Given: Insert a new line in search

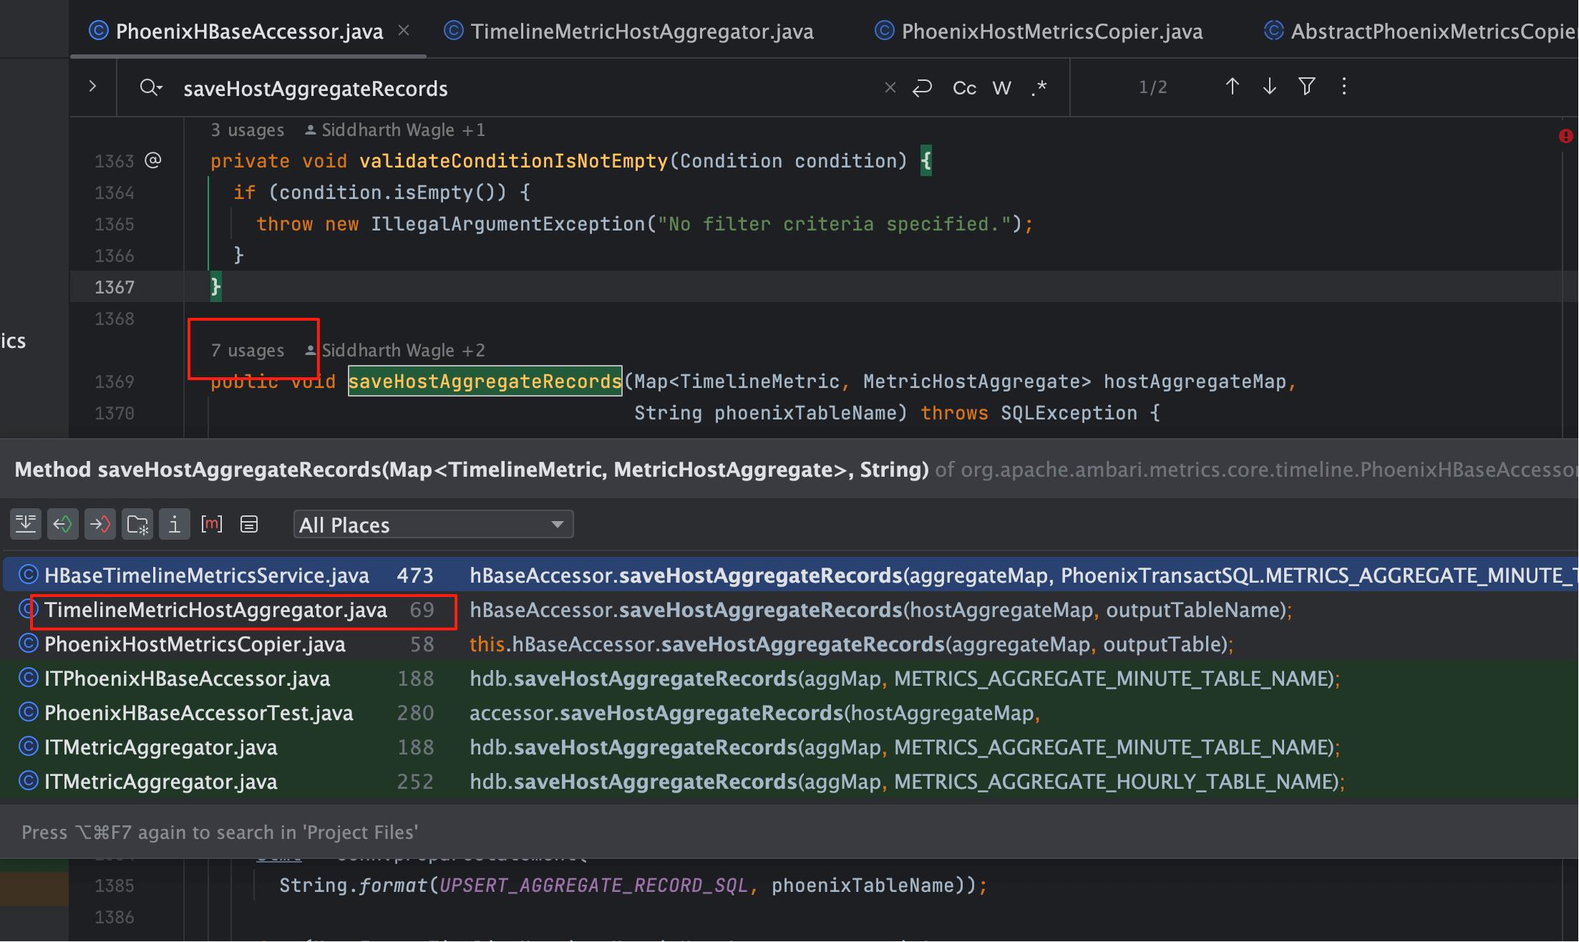Looking at the screenshot, I should click(923, 87).
